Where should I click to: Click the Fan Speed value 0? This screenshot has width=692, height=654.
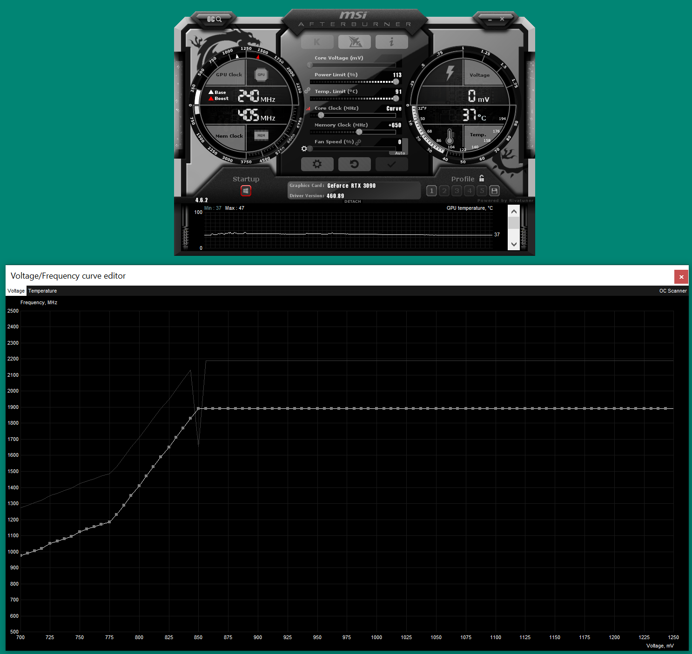coord(400,142)
